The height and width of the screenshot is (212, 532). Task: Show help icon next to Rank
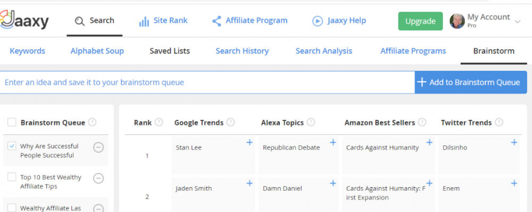[159, 122]
